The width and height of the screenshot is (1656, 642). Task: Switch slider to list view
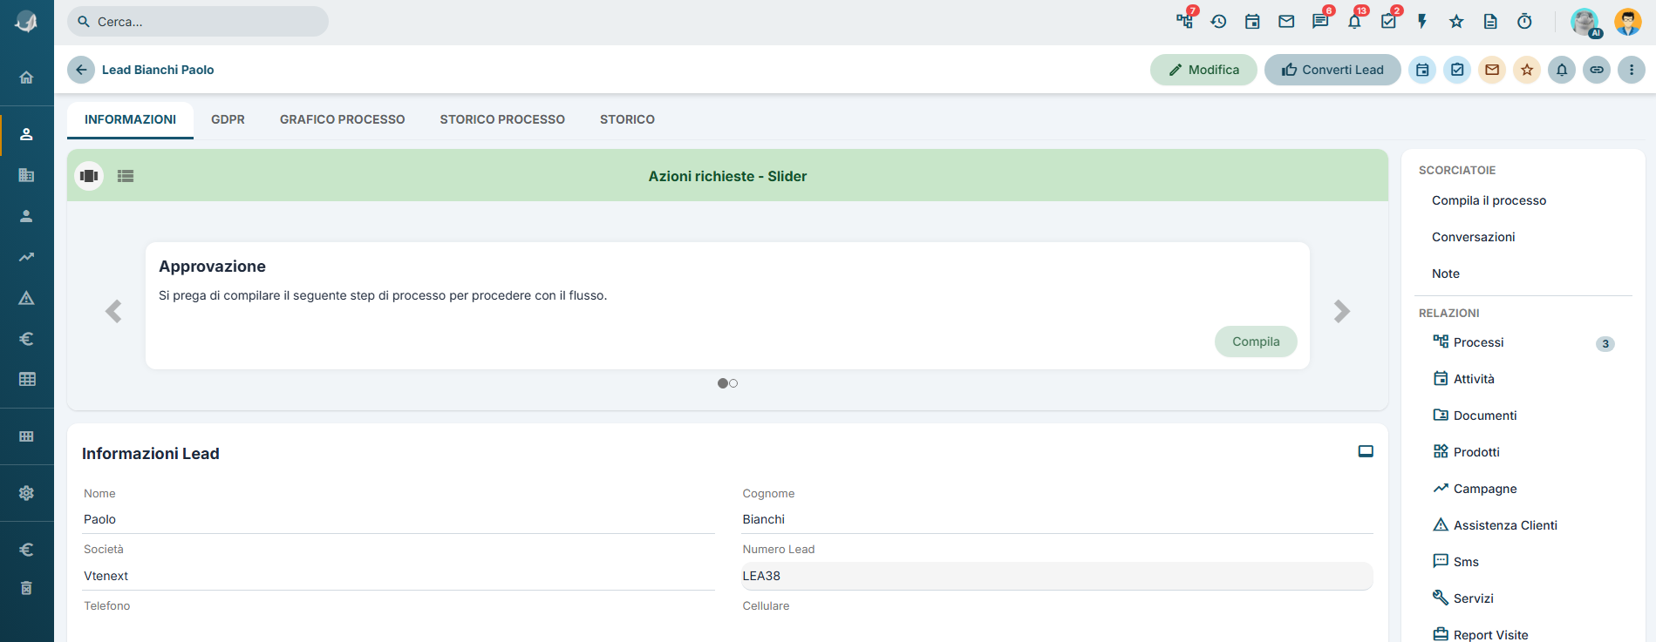click(x=126, y=176)
